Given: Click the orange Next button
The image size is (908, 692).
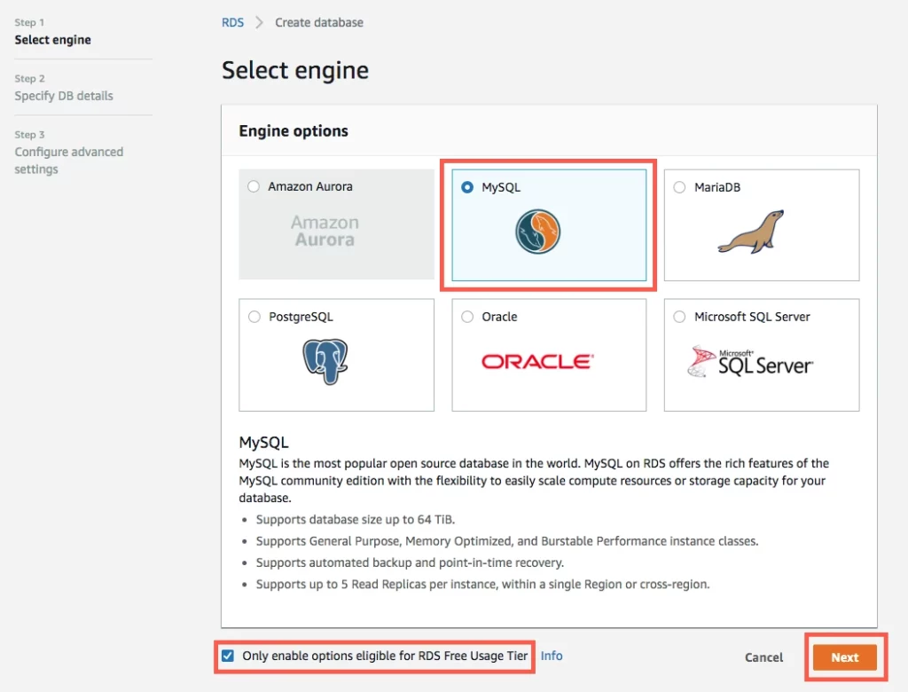Looking at the screenshot, I should tap(845, 657).
